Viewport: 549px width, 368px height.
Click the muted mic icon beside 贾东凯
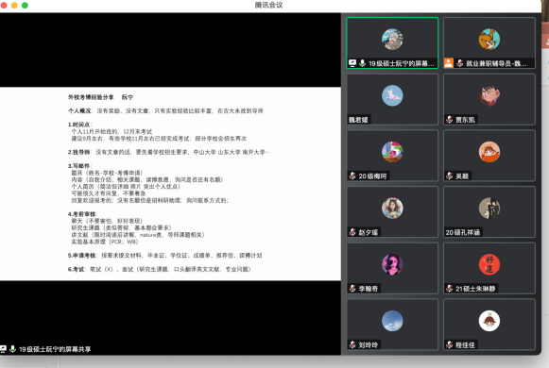point(449,120)
